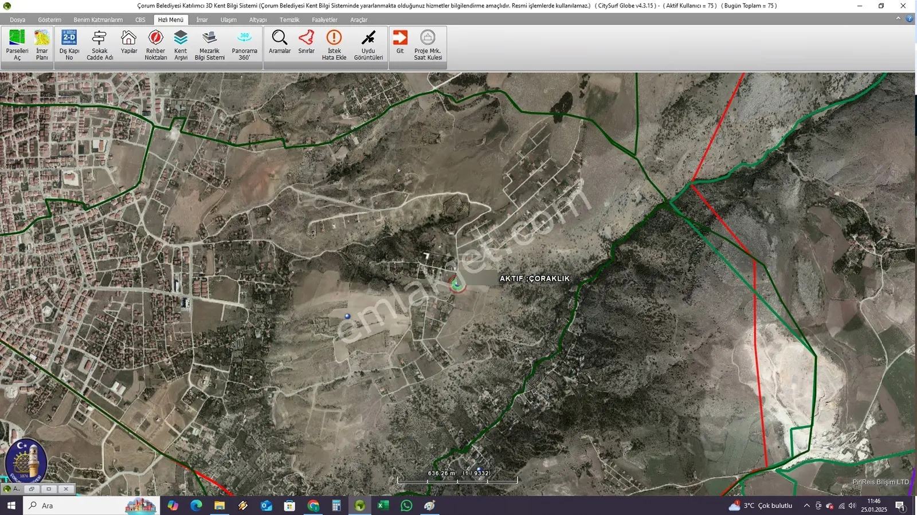Open the help question mark icon
The height and width of the screenshot is (515, 917).
pyautogui.click(x=910, y=19)
